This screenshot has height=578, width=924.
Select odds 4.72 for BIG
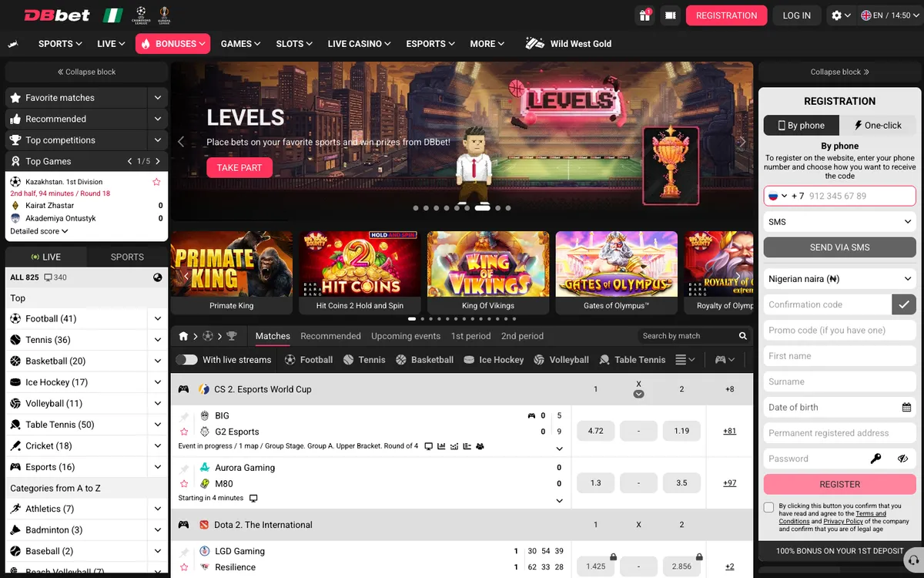click(595, 431)
